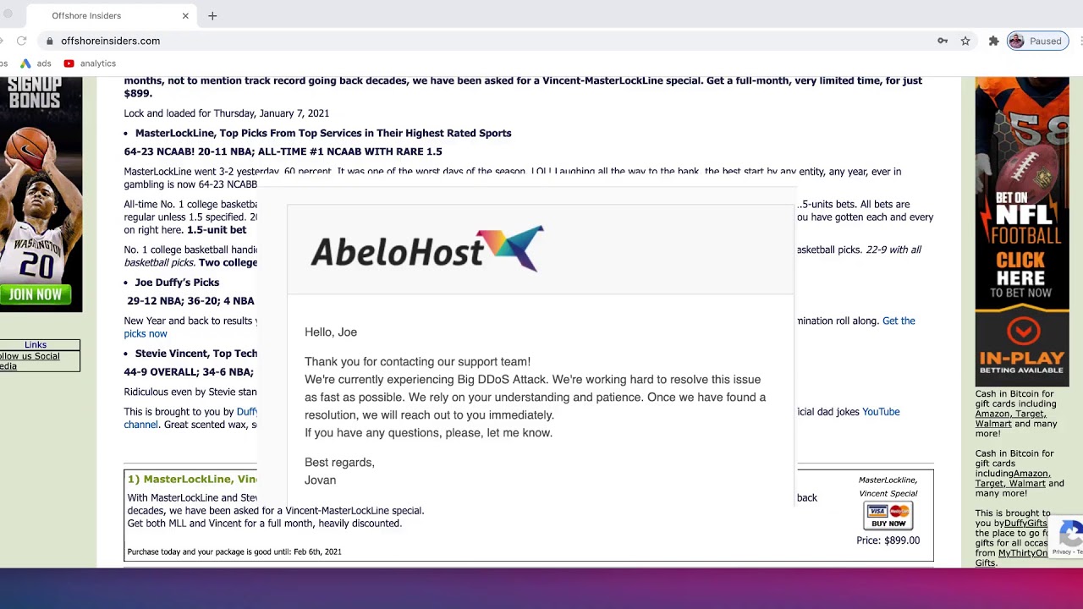The image size is (1083, 609).
Task: Click MasterLockLine, Top Picks bullet heading
Action: tap(323, 133)
